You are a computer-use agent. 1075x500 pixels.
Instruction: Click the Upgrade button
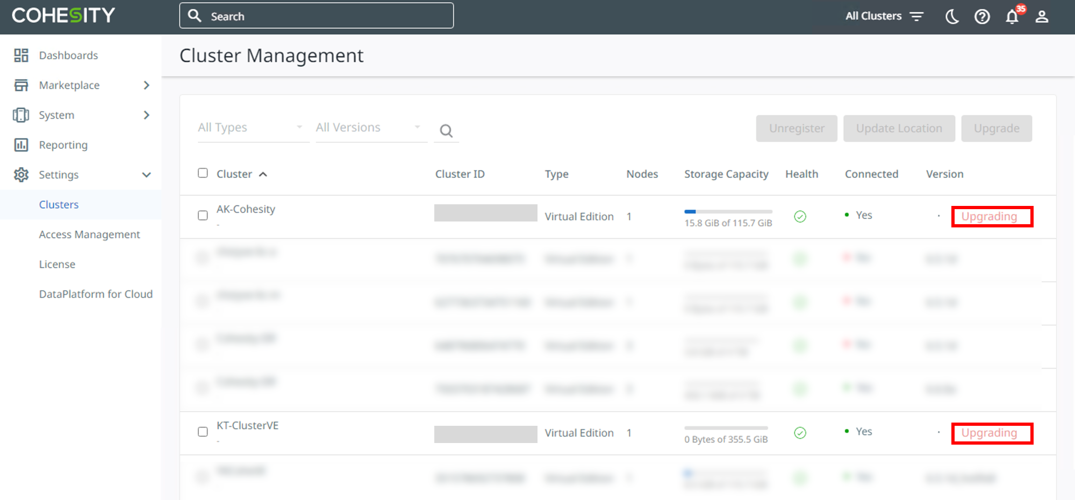coord(997,128)
